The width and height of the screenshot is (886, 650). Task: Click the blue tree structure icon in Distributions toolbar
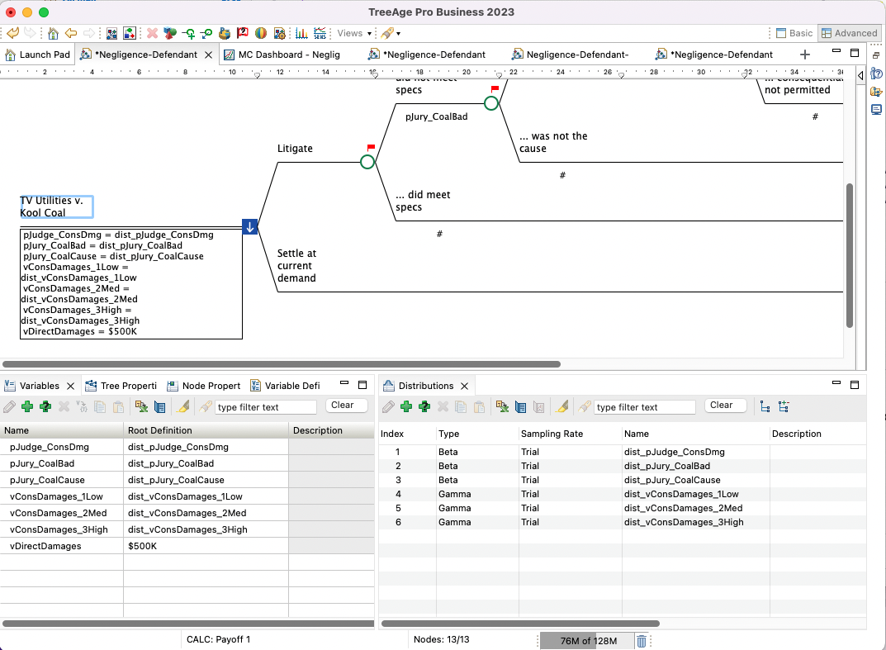pos(765,406)
